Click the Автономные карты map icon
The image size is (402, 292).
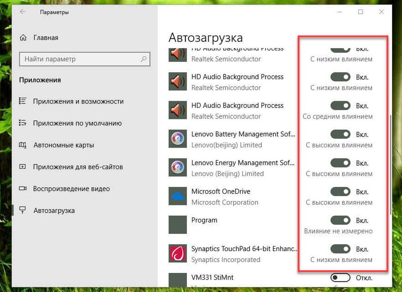click(23, 145)
